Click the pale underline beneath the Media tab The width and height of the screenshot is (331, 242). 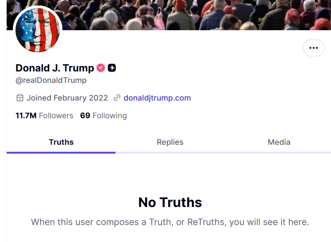pyautogui.click(x=279, y=152)
